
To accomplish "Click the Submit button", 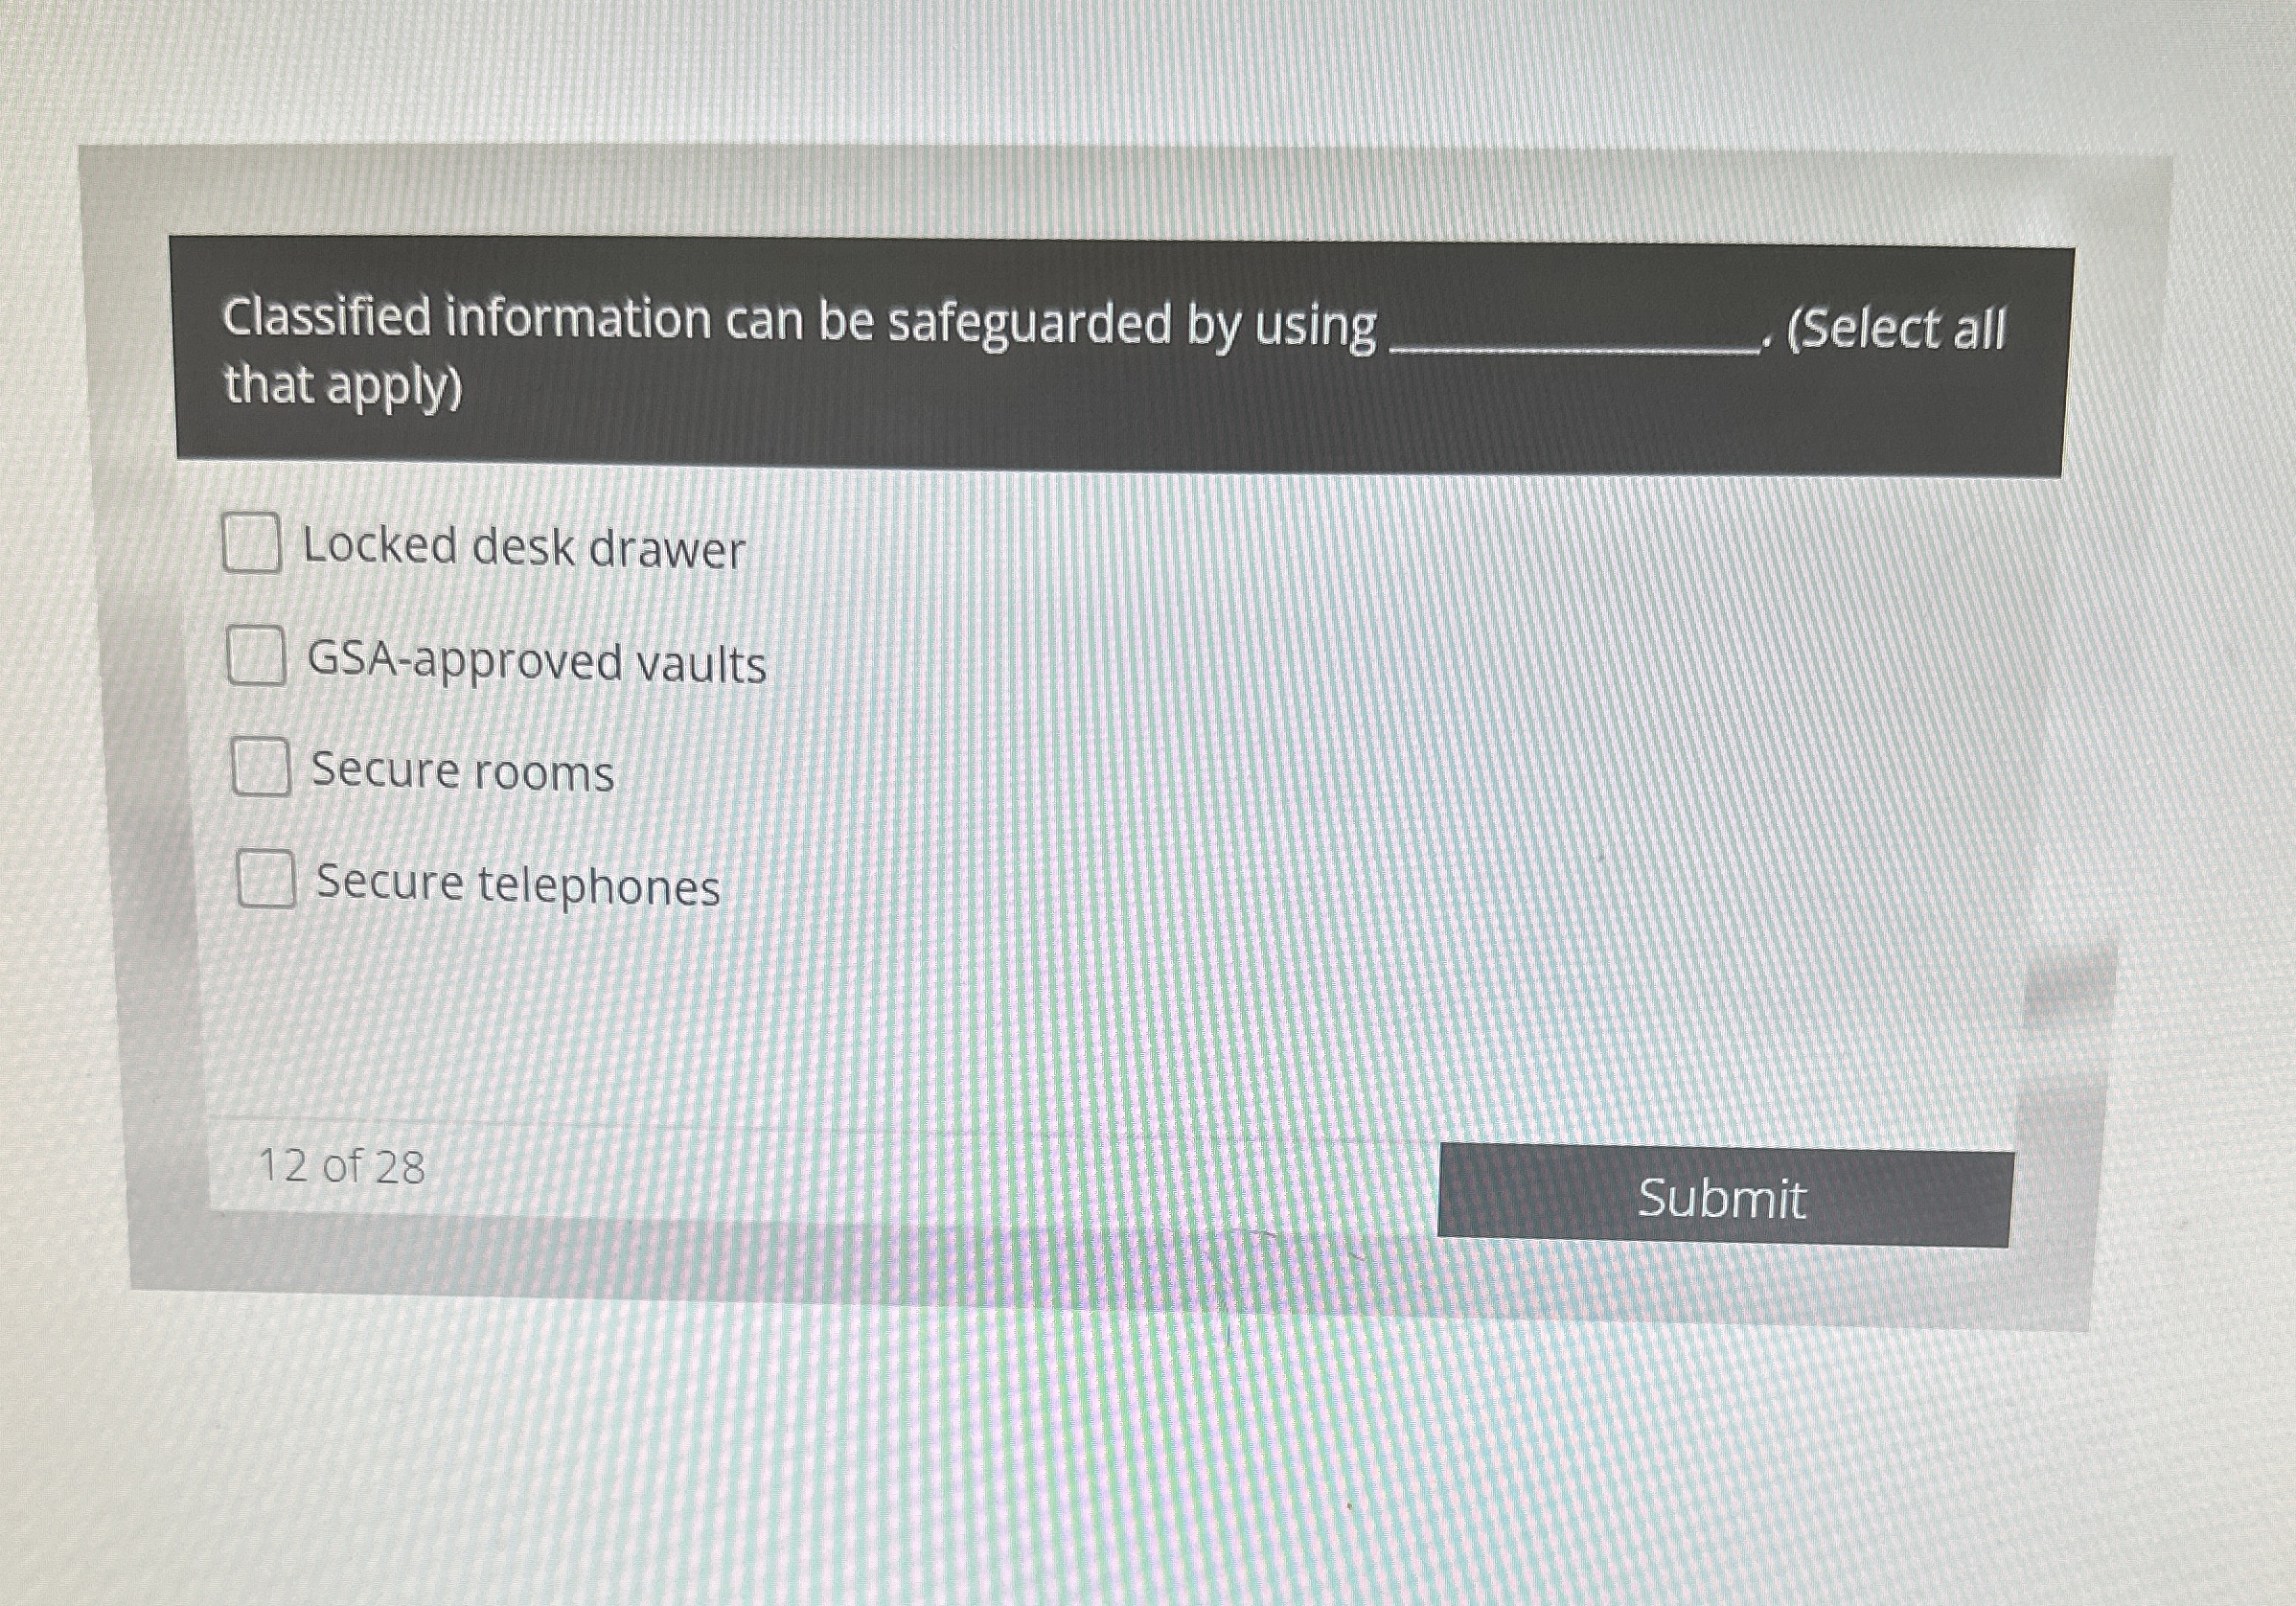I will coord(1725,1197).
